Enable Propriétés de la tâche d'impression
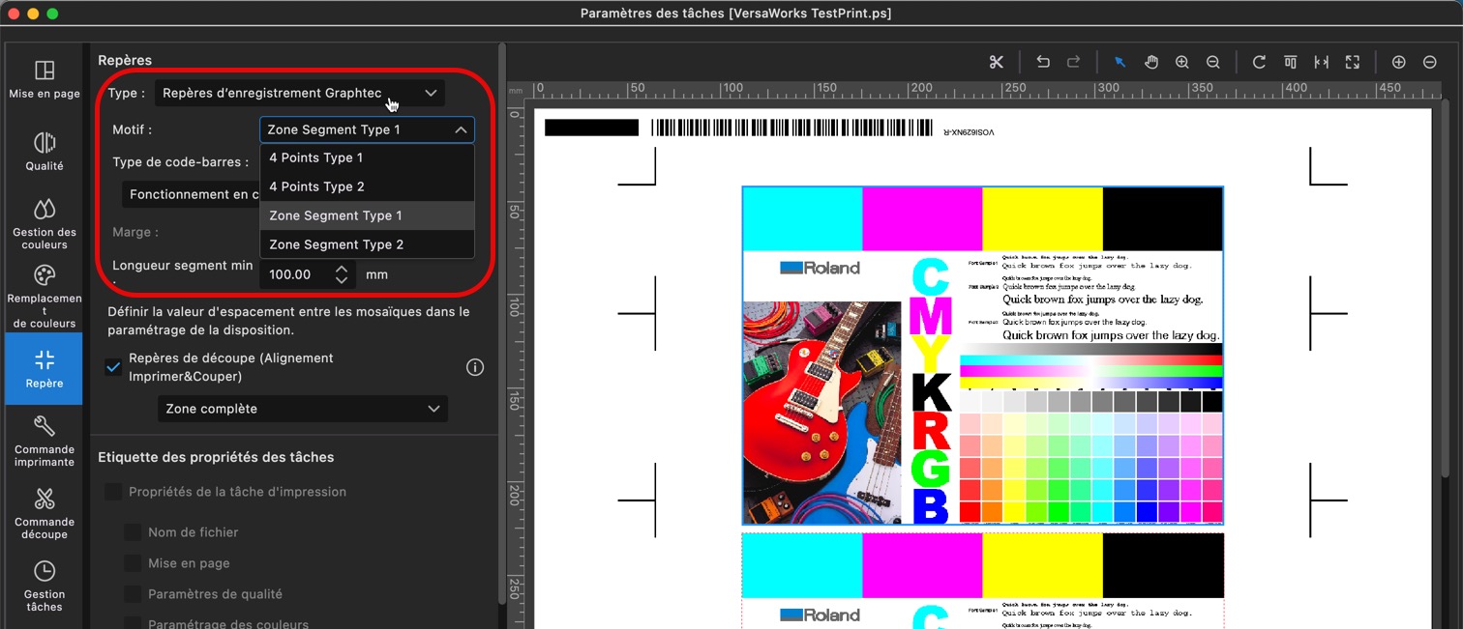Screen dimensions: 1463x629 coord(113,492)
